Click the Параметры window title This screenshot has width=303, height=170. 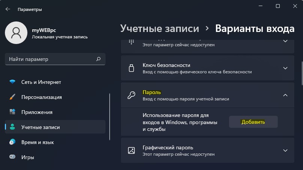tap(30, 9)
